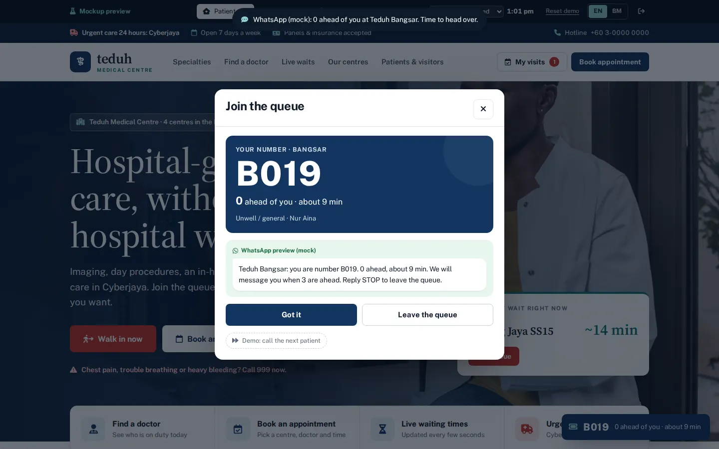The width and height of the screenshot is (719, 449).
Task: Click the card icon beside Panels & insurance
Action: (276, 32)
